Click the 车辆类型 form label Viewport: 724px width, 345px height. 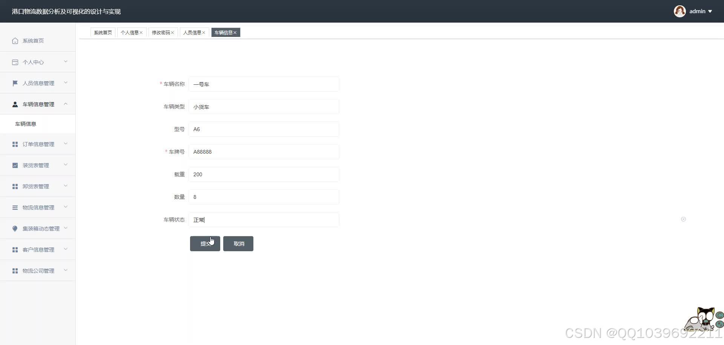(174, 107)
